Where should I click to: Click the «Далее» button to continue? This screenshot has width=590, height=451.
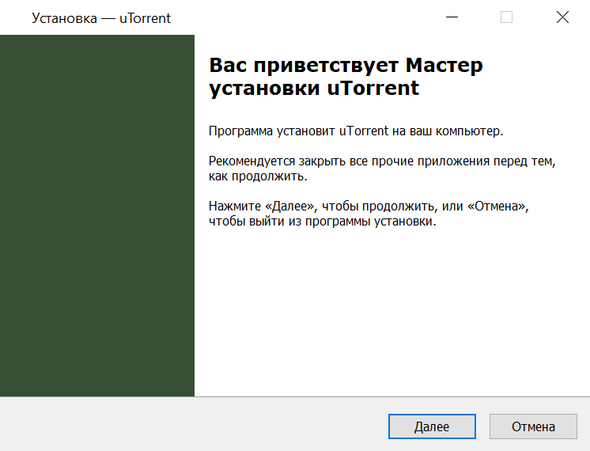[432, 426]
